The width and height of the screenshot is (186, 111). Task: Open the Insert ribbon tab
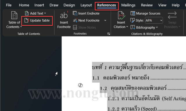point(39,5)
